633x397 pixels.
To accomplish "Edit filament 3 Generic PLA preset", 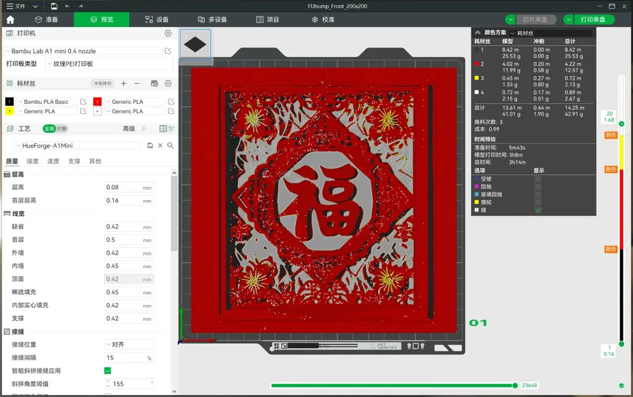I will [83, 111].
